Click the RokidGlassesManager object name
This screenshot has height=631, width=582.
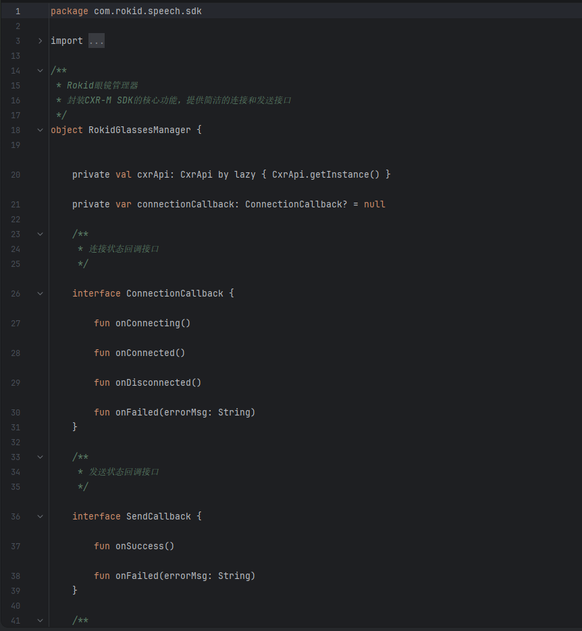[140, 130]
